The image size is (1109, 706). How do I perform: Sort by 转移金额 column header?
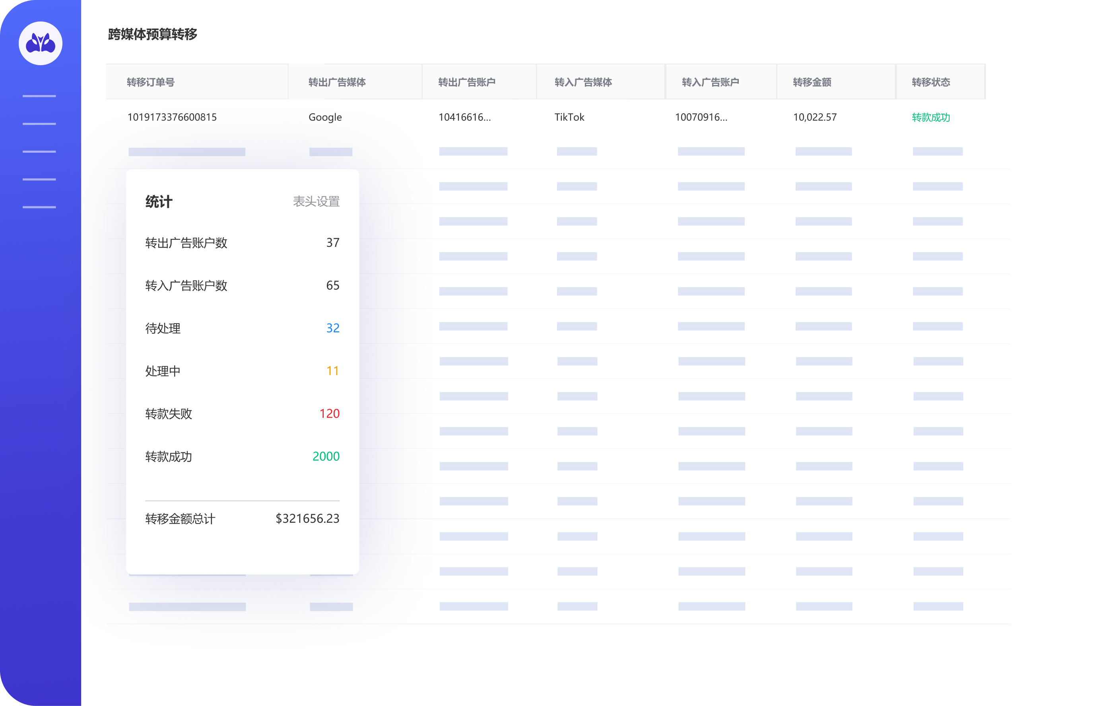[x=812, y=82]
